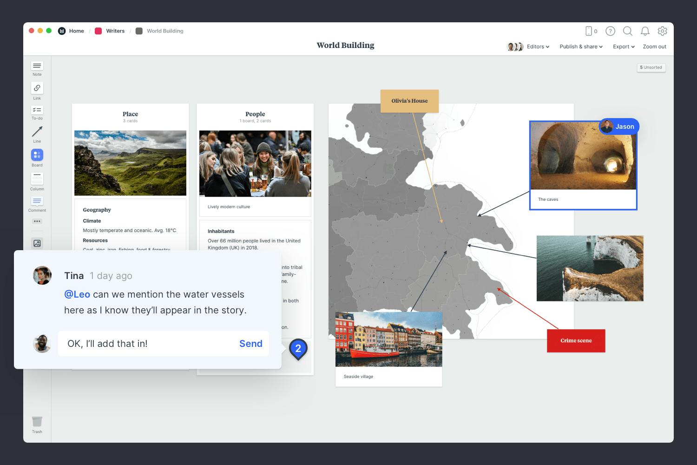
Task: Expand more tools ellipsis in sidebar
Action: tap(37, 221)
